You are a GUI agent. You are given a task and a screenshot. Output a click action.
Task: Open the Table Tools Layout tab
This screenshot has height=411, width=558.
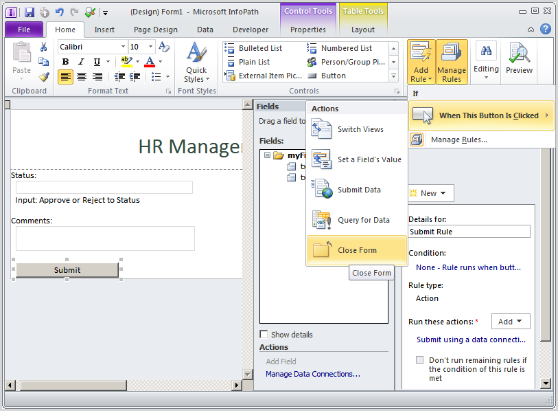click(362, 30)
